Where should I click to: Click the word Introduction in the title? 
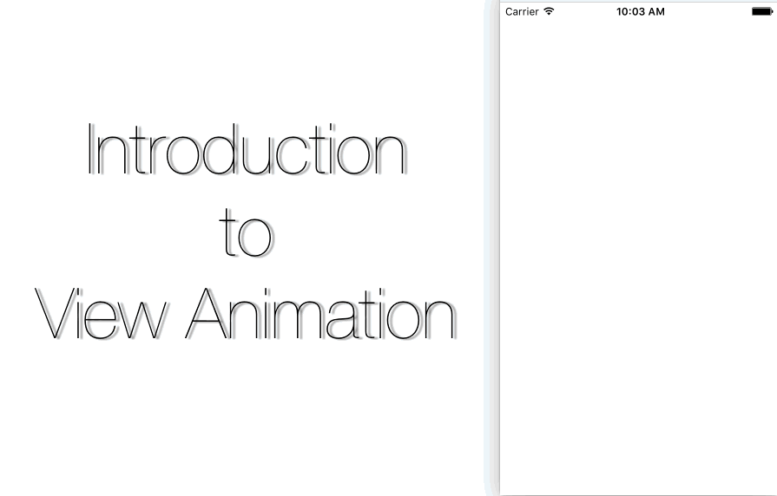pos(246,152)
